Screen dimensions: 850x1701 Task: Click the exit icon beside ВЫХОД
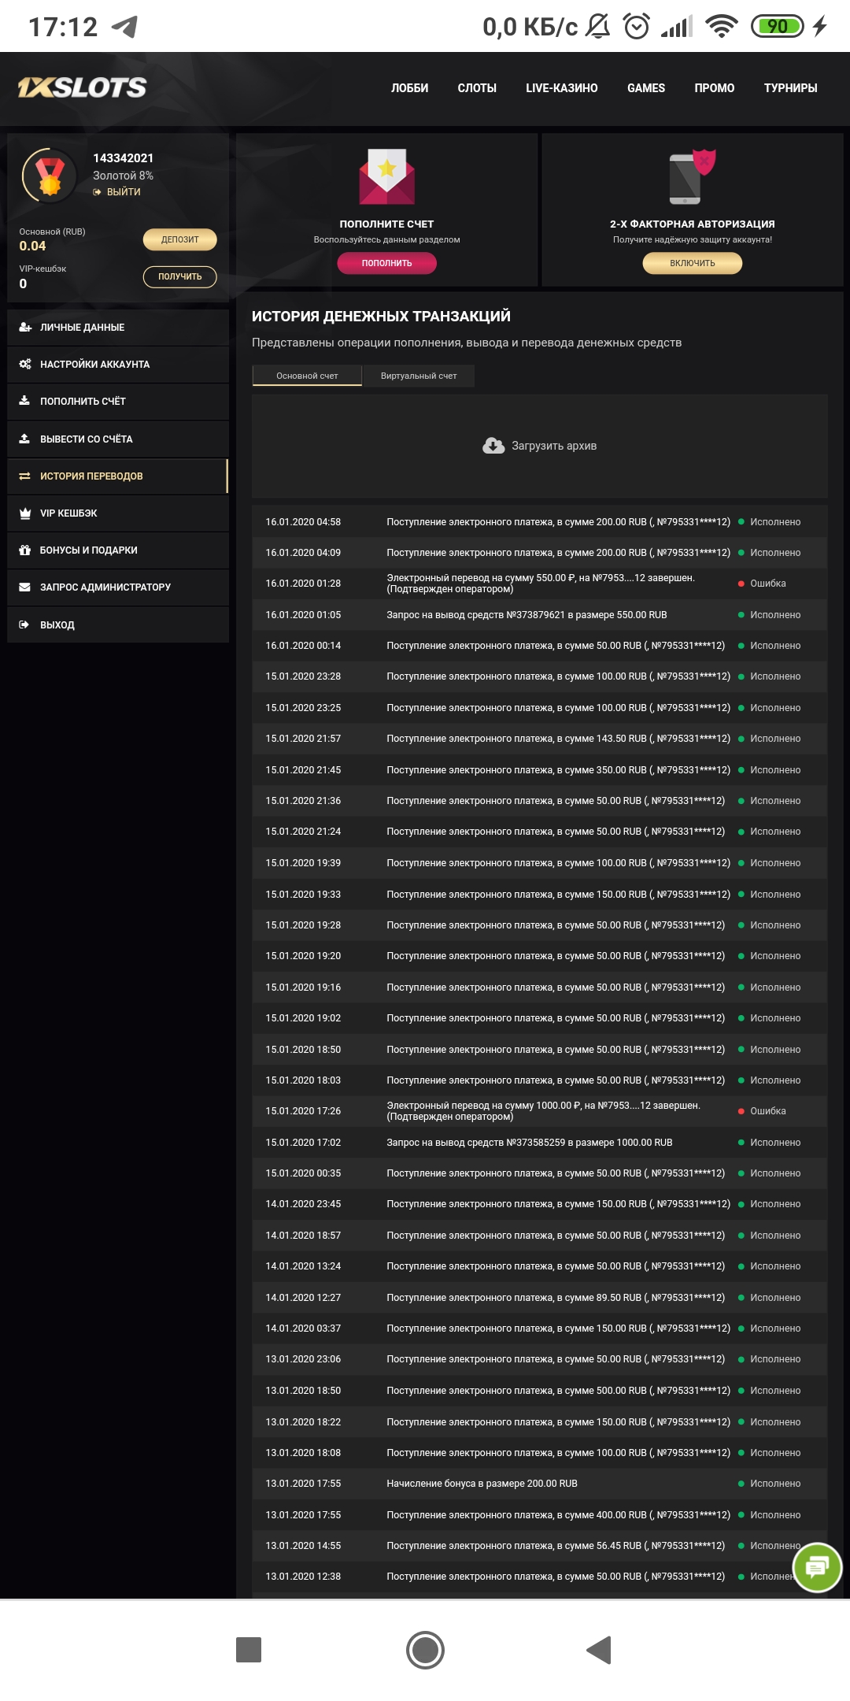click(x=24, y=624)
